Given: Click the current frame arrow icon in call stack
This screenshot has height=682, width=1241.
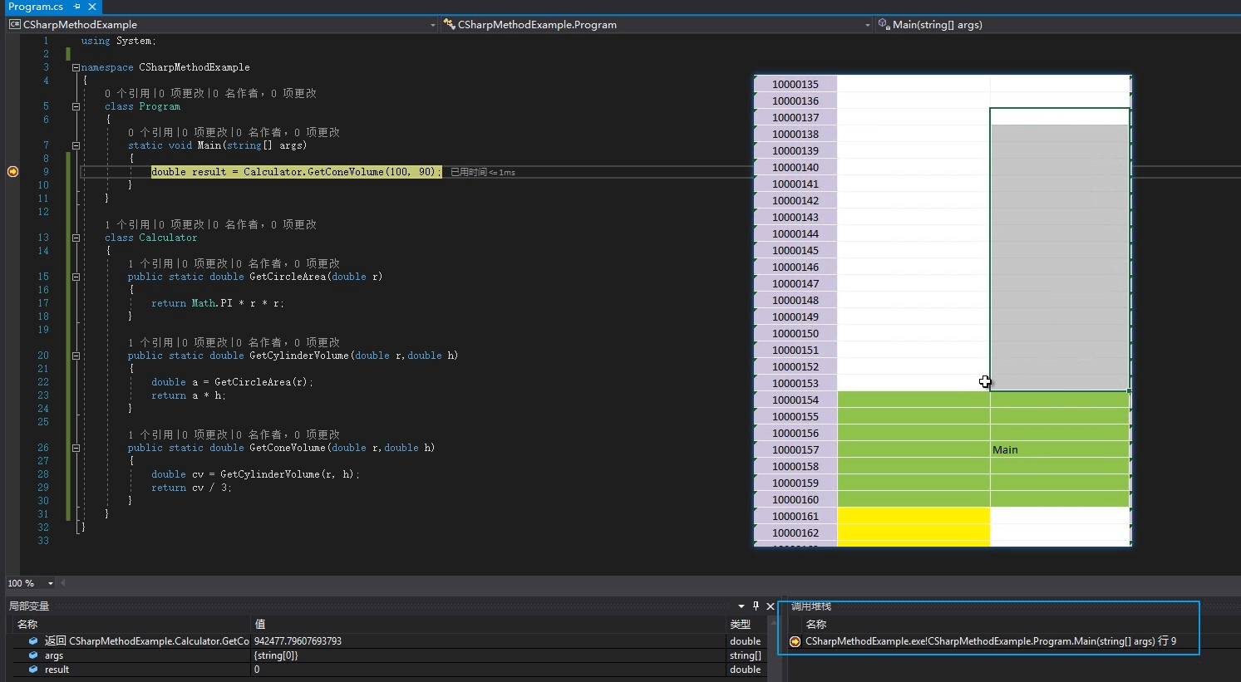Looking at the screenshot, I should (795, 641).
